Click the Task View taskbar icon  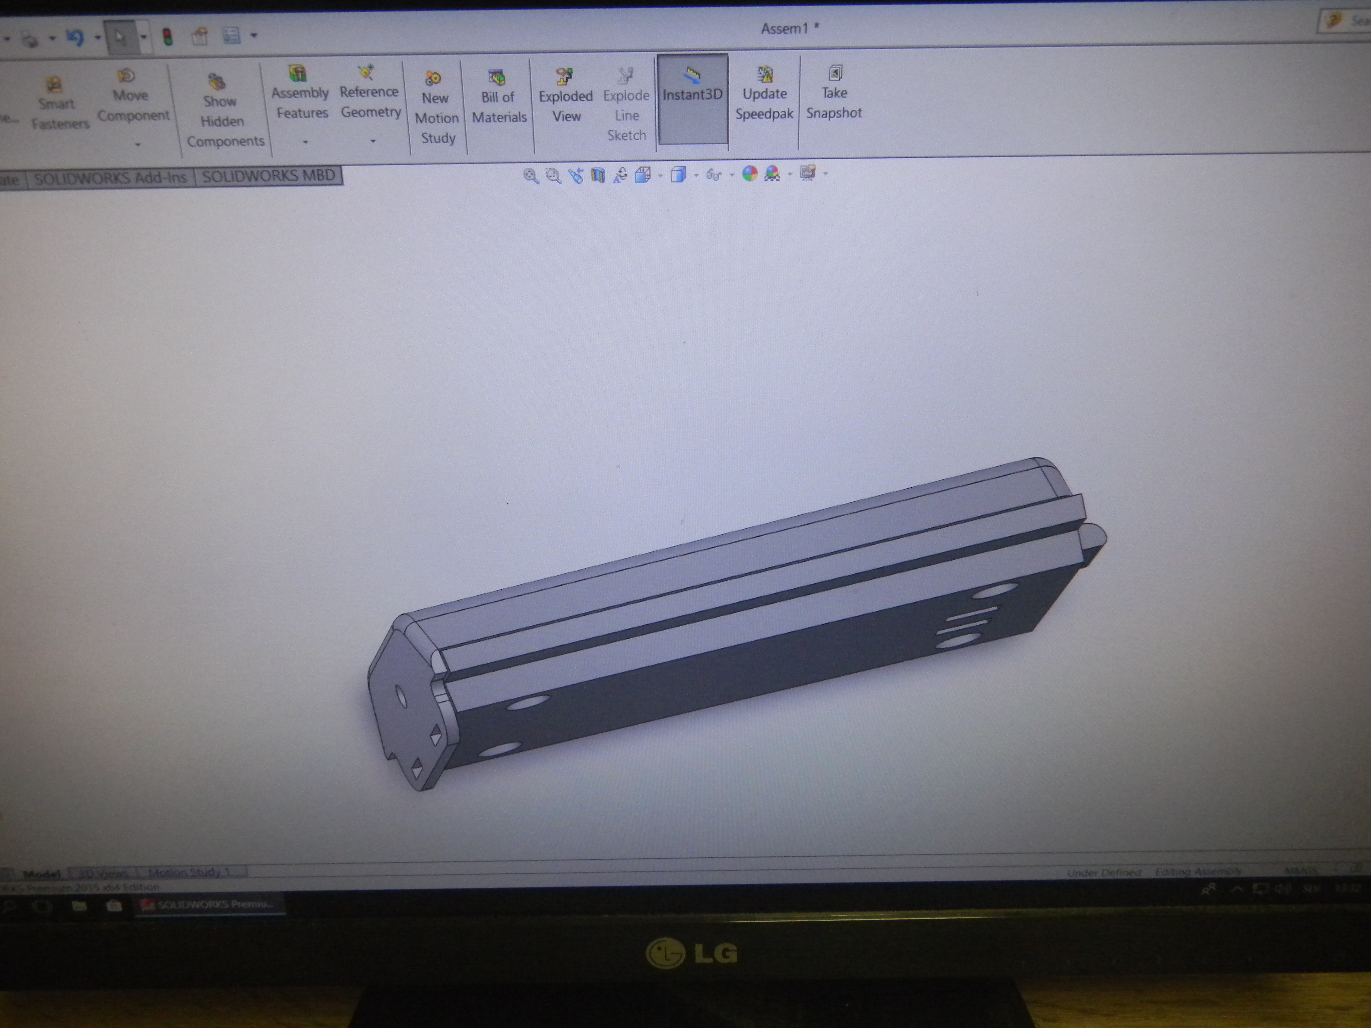coord(43,907)
